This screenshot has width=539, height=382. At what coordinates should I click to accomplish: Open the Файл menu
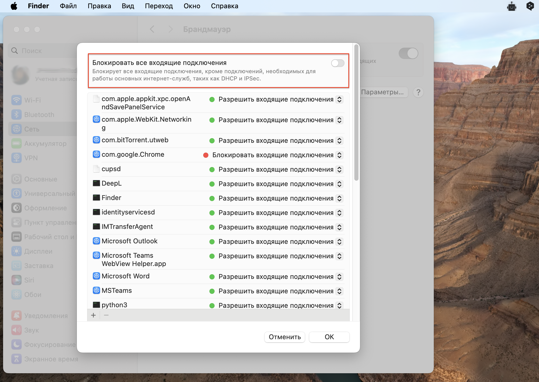(68, 6)
